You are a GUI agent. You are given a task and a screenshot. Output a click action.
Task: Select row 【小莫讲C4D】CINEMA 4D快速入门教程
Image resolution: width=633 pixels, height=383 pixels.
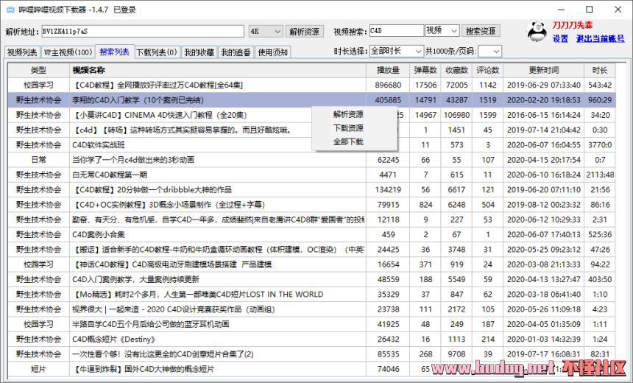[311, 115]
